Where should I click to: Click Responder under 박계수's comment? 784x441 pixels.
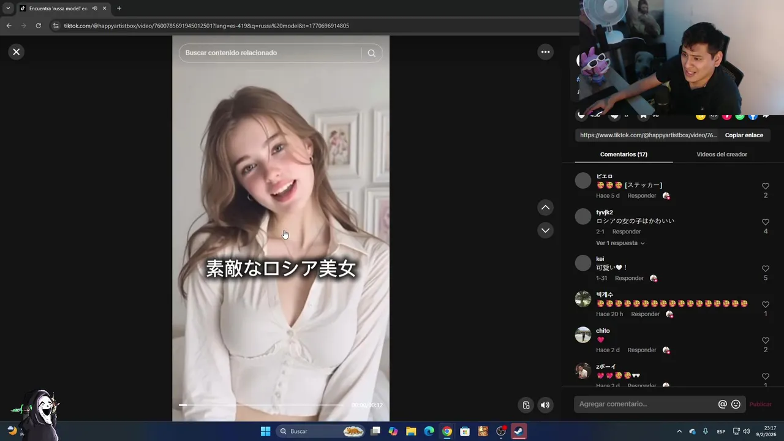(645, 314)
